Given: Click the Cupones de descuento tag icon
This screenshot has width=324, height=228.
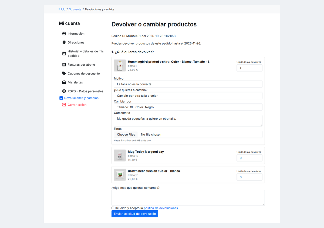Looking at the screenshot, I should click(64, 73).
